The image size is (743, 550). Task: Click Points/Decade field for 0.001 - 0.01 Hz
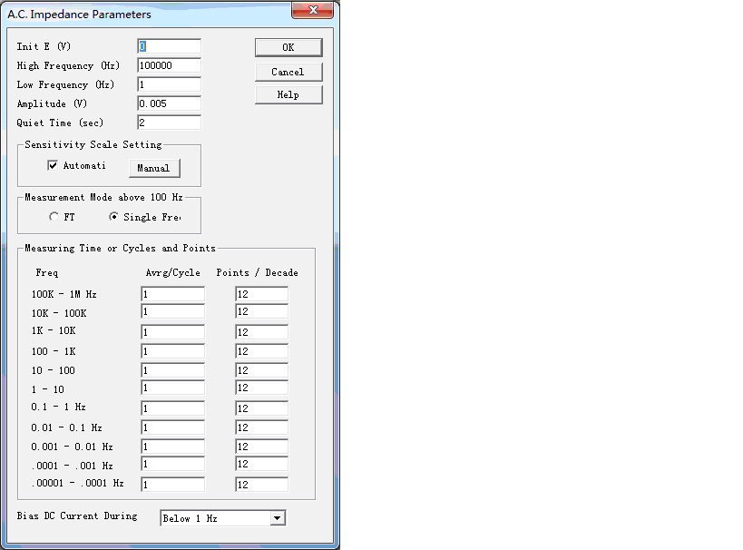point(261,447)
